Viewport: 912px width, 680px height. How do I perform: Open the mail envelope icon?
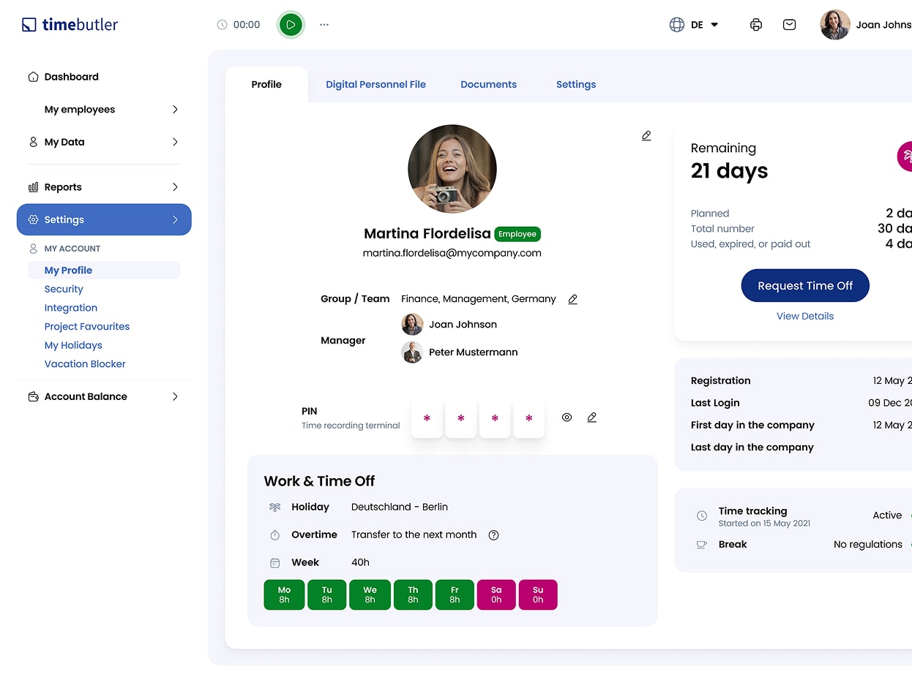click(x=789, y=25)
